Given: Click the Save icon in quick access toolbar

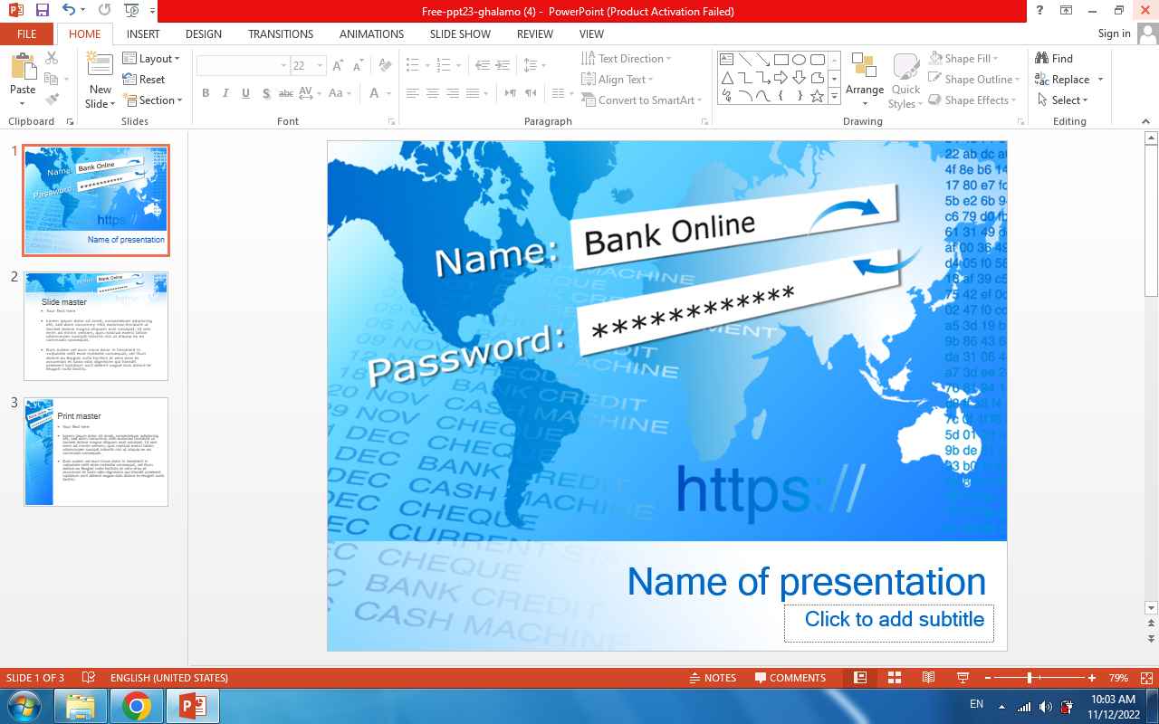Looking at the screenshot, I should 42,11.
